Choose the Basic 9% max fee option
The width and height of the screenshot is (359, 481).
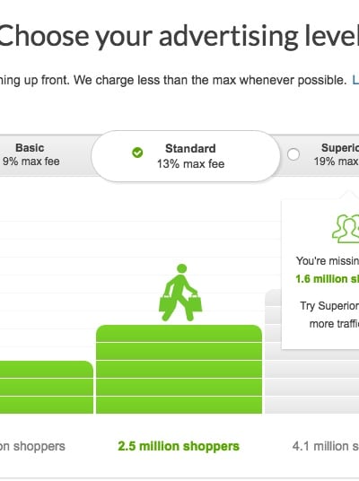pos(31,154)
